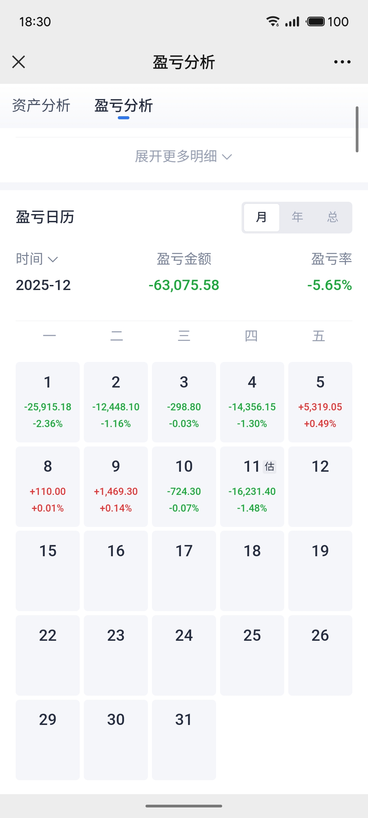Select December 9 cell showing +1,469.30
The height and width of the screenshot is (818, 368).
pos(116,487)
